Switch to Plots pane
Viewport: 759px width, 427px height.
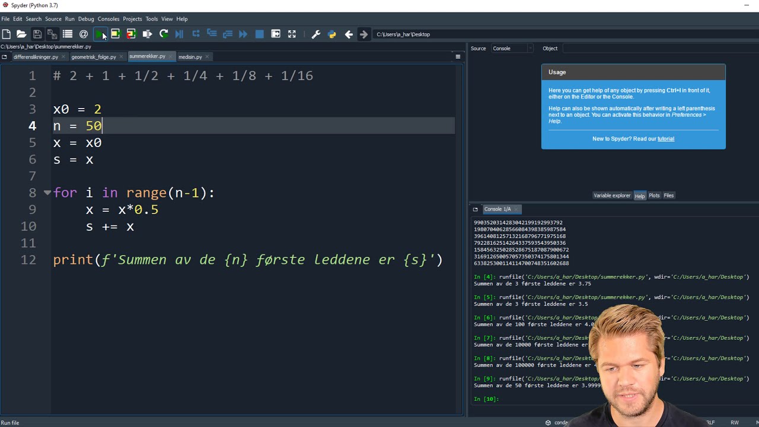click(654, 196)
